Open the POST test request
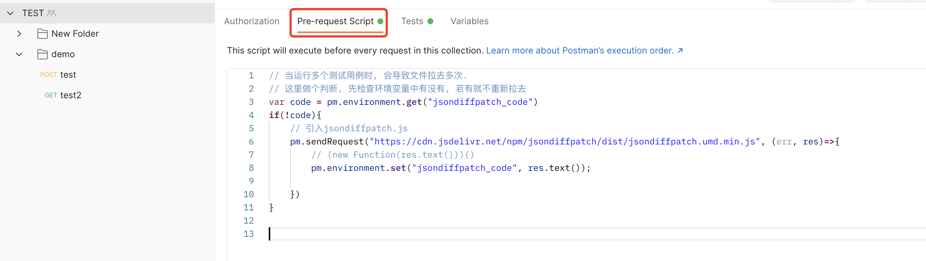Image resolution: width=926 pixels, height=261 pixels. pos(68,75)
